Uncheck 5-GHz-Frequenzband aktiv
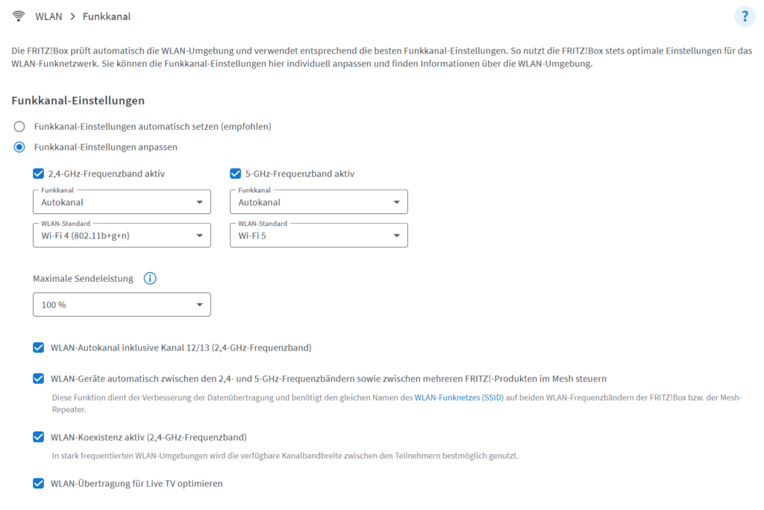The width and height of the screenshot is (764, 510). coord(235,174)
